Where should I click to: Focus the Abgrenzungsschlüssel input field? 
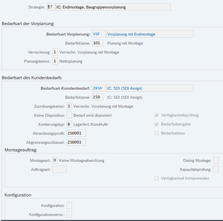tap(76, 142)
